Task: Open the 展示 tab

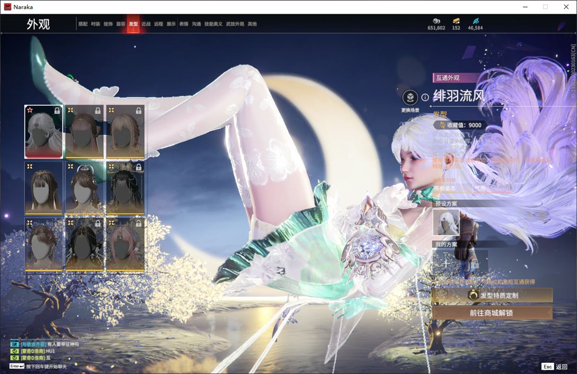Action: coord(171,24)
